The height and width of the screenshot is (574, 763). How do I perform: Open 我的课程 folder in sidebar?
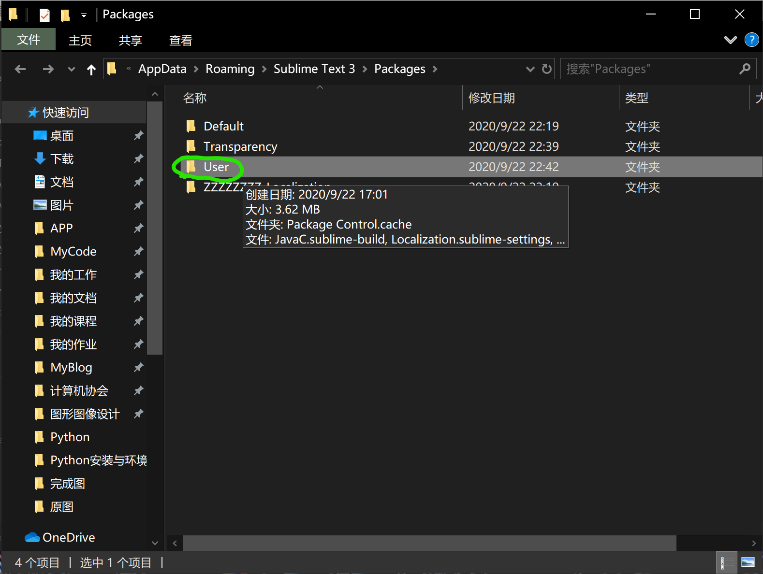click(73, 321)
